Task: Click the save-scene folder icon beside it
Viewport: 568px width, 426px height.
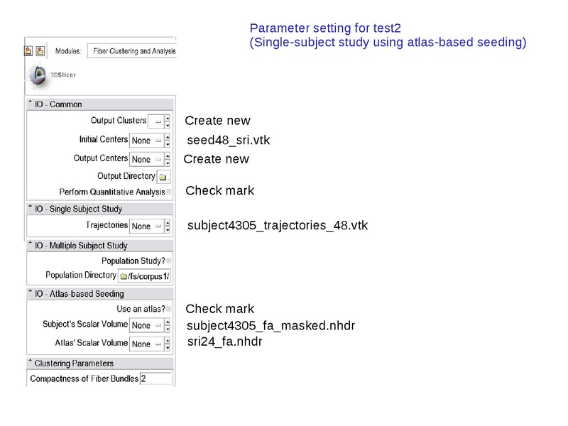Action: [x=40, y=50]
